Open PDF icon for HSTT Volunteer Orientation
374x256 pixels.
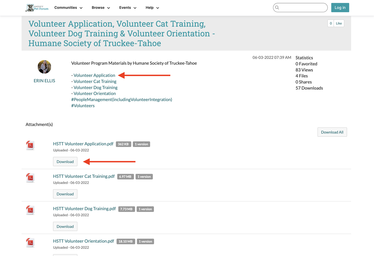(x=30, y=242)
